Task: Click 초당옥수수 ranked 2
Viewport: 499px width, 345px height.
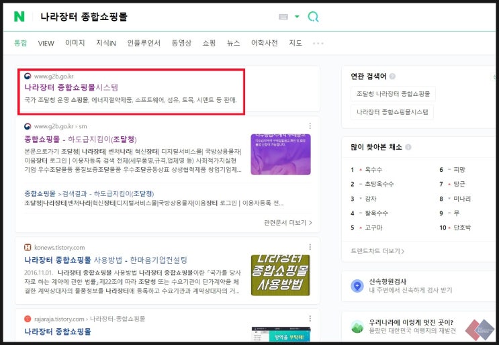Action: click(379, 184)
